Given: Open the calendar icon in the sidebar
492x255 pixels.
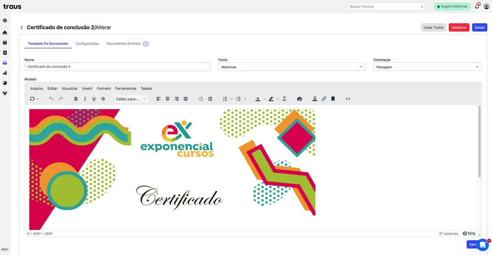Looking at the screenshot, I should pyautogui.click(x=5, y=43).
